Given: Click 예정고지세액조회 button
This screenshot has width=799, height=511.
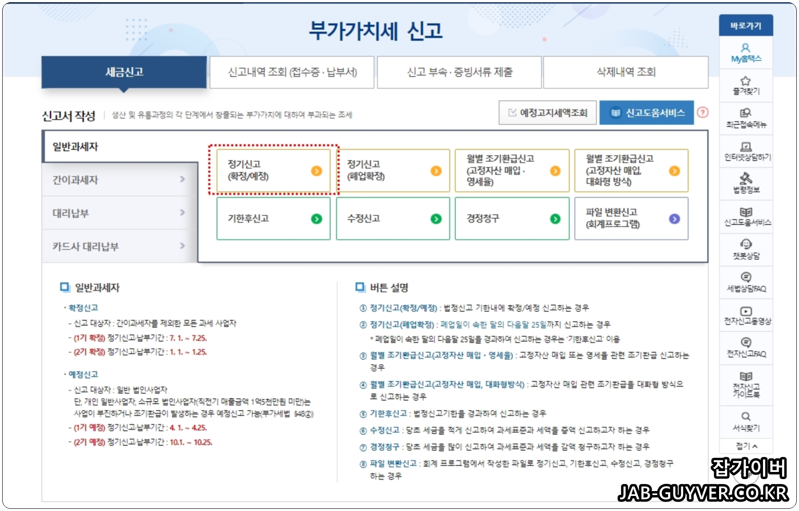Looking at the screenshot, I should (x=547, y=113).
